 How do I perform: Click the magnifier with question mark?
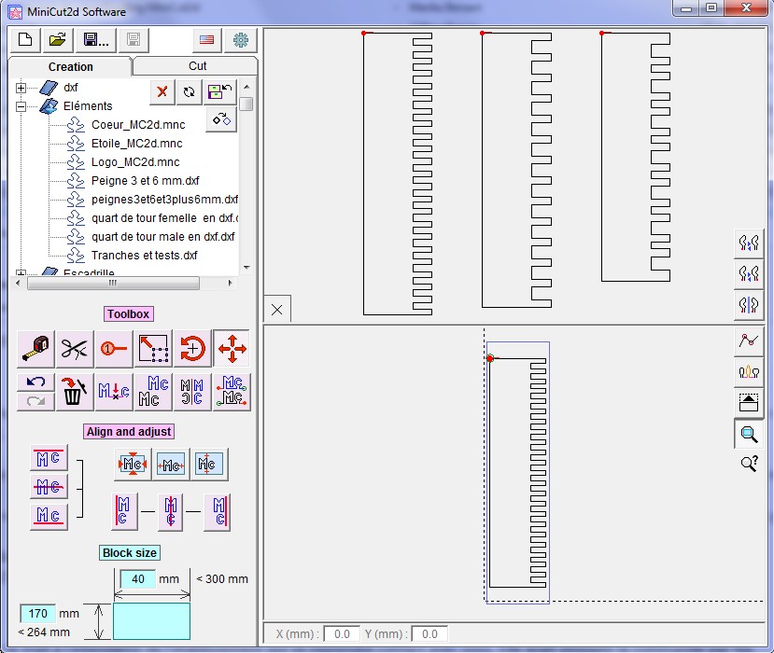coord(749,463)
